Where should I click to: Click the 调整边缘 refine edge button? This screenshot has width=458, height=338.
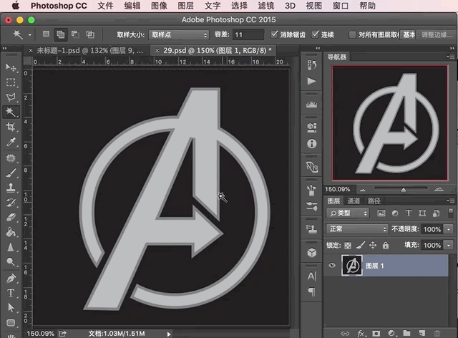coord(436,34)
